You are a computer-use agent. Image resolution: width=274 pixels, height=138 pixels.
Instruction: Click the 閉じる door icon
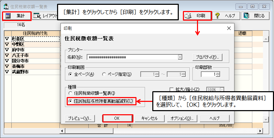[246, 16]
